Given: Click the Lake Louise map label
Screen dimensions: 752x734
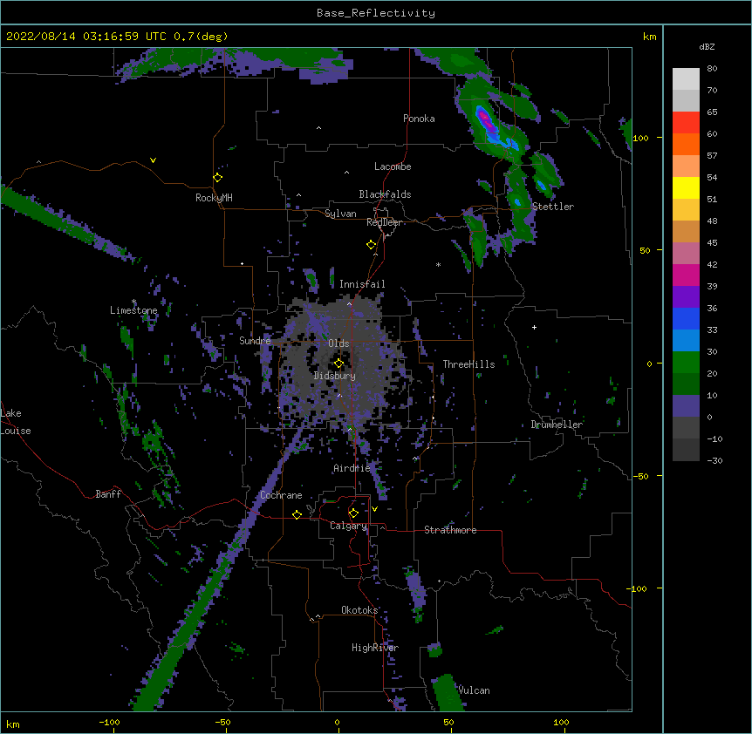Looking at the screenshot, I should tap(16, 422).
